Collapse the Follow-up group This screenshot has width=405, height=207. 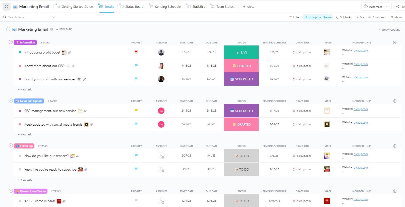(11, 145)
